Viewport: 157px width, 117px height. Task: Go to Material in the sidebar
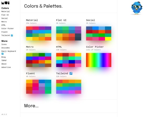tap(5, 12)
